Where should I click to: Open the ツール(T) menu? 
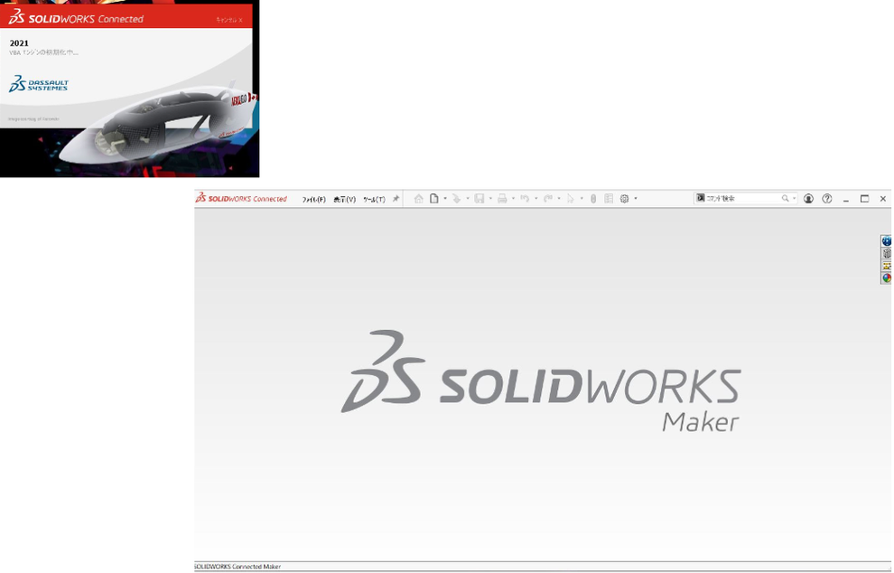[374, 199]
